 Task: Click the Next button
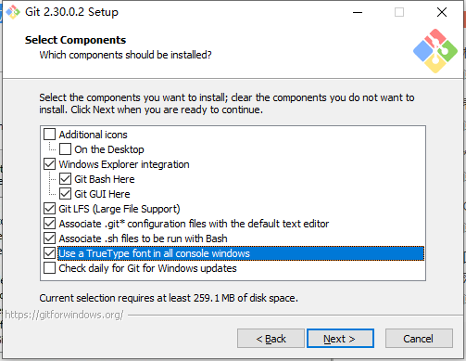[x=340, y=339]
